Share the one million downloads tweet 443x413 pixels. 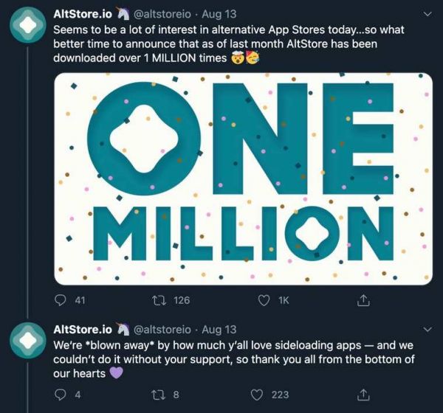pyautogui.click(x=363, y=300)
